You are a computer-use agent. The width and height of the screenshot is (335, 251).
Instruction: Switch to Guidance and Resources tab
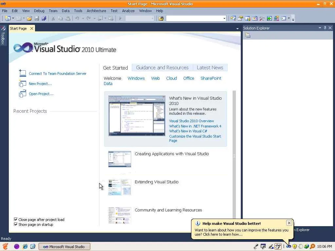coord(162,67)
